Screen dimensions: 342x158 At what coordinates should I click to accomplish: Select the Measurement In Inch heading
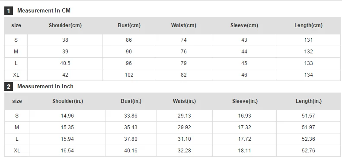45,87
